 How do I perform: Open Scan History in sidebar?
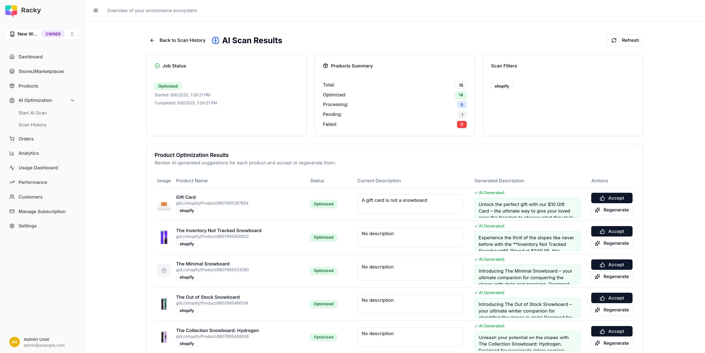point(32,125)
